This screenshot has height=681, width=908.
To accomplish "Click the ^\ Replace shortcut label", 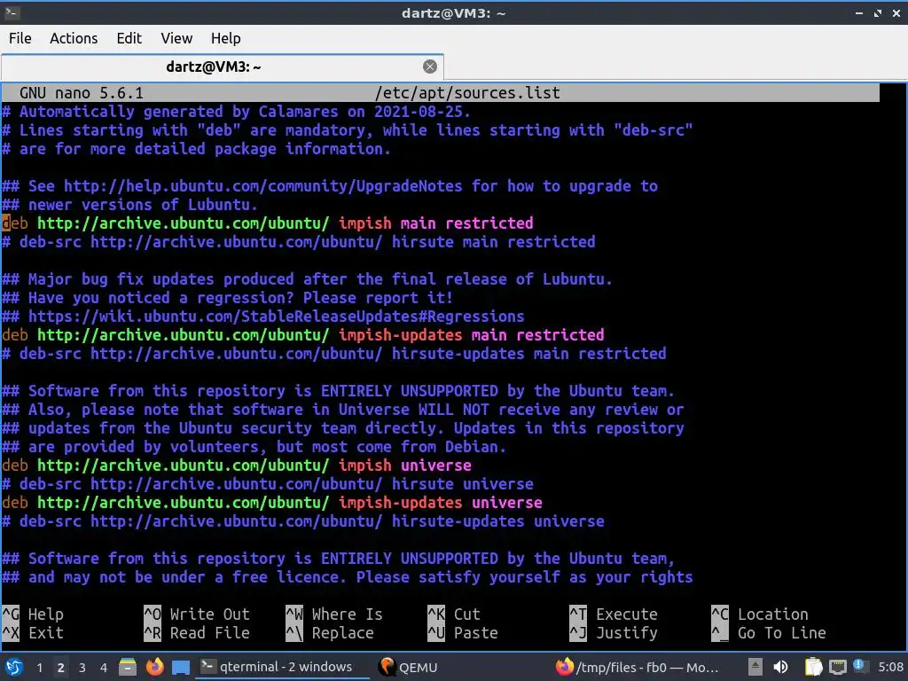I will (330, 633).
